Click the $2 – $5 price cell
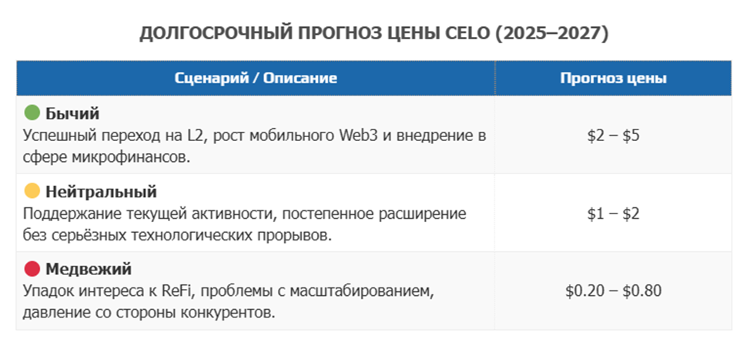This screenshot has height=346, width=750. coord(613,136)
